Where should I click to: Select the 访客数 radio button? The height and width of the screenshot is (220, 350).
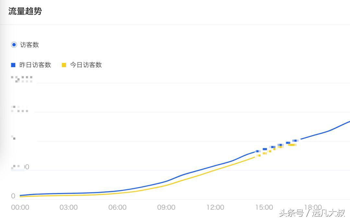click(x=14, y=45)
